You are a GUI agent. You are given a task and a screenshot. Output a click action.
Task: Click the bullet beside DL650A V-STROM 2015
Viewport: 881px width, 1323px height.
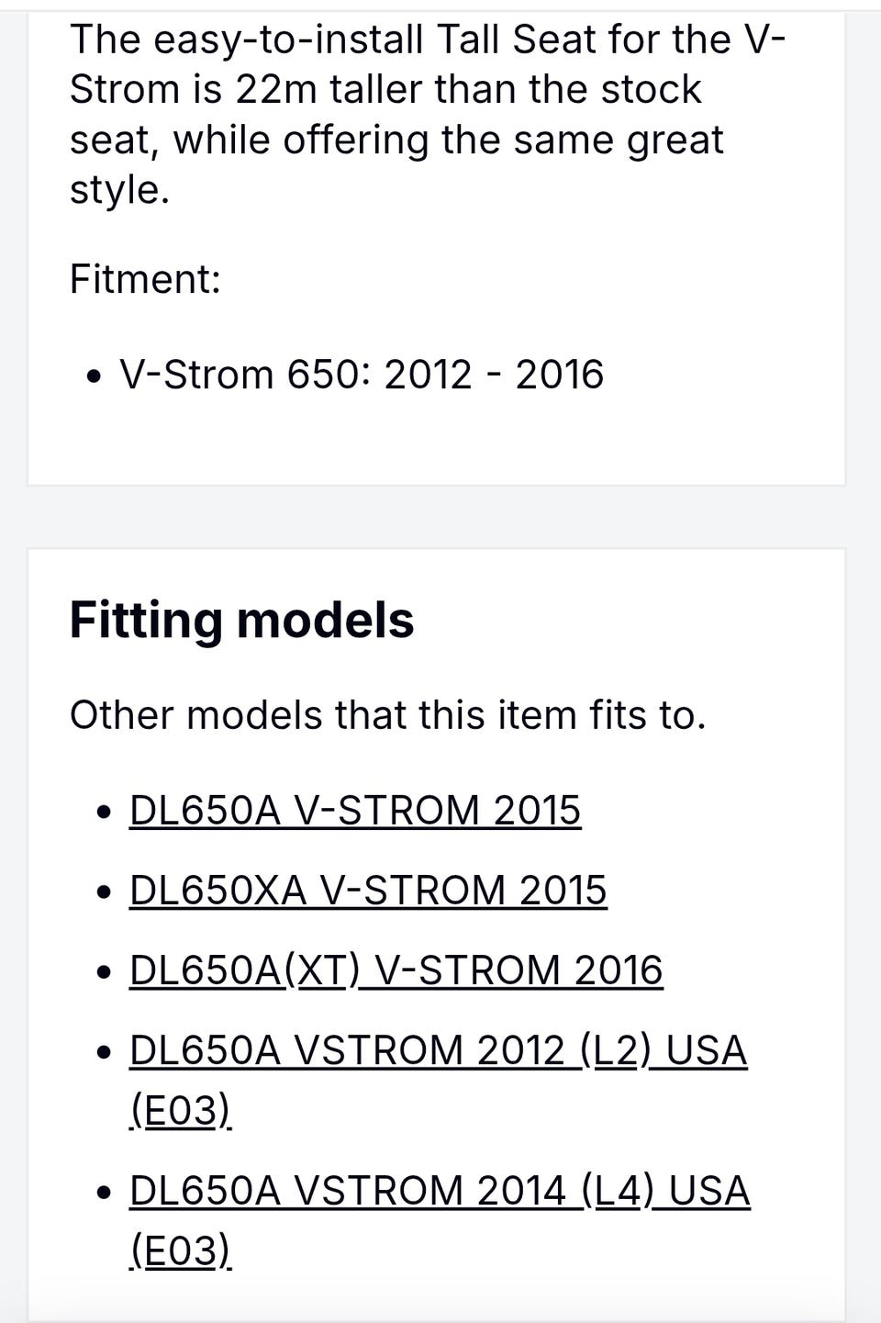[106, 813]
